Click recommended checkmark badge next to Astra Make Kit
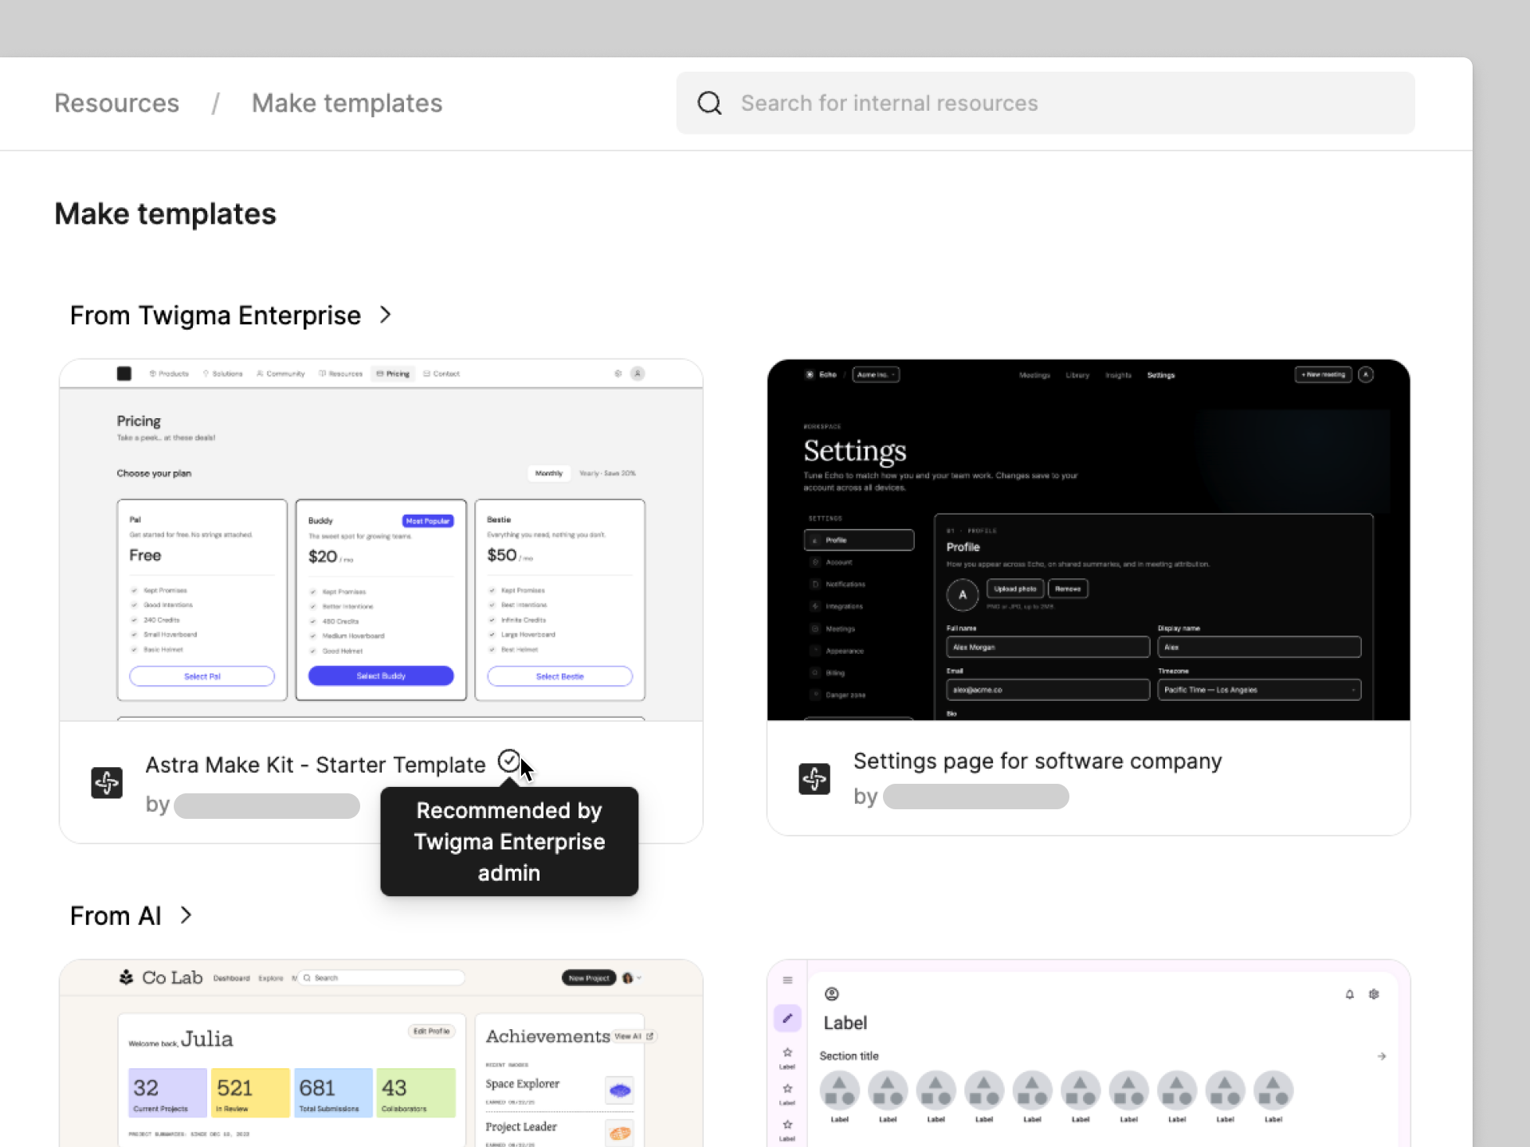The image size is (1530, 1147). (x=508, y=761)
